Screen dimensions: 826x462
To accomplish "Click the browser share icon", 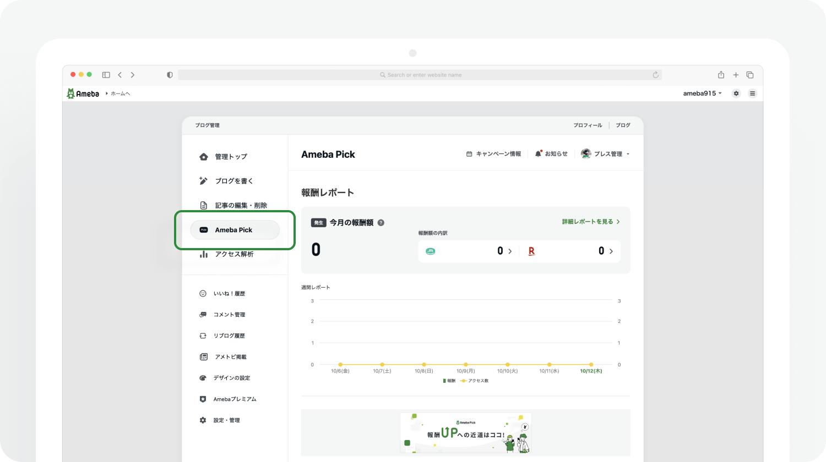I will (x=721, y=75).
